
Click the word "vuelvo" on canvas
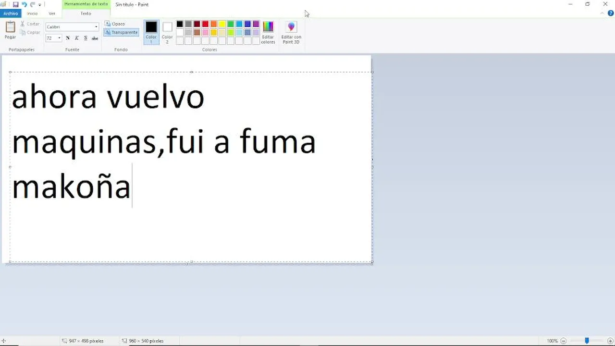coord(155,97)
